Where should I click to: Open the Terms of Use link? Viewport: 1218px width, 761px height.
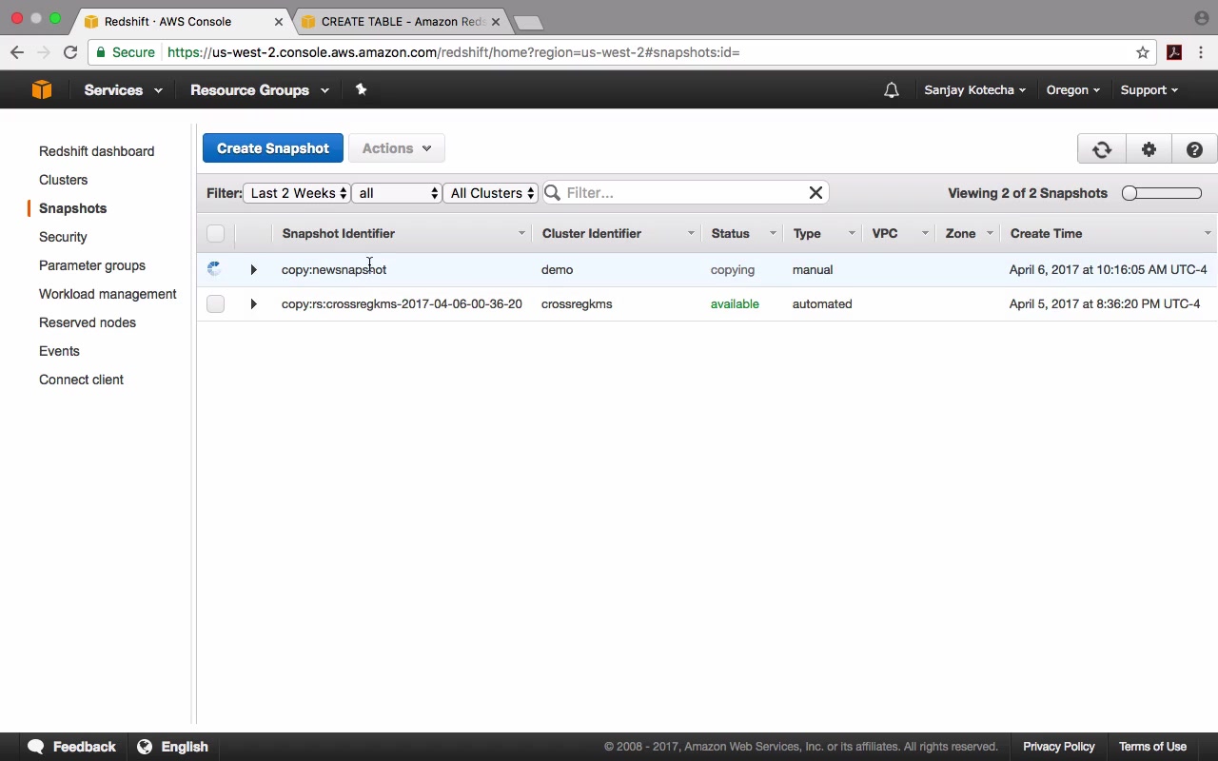coord(1152,747)
